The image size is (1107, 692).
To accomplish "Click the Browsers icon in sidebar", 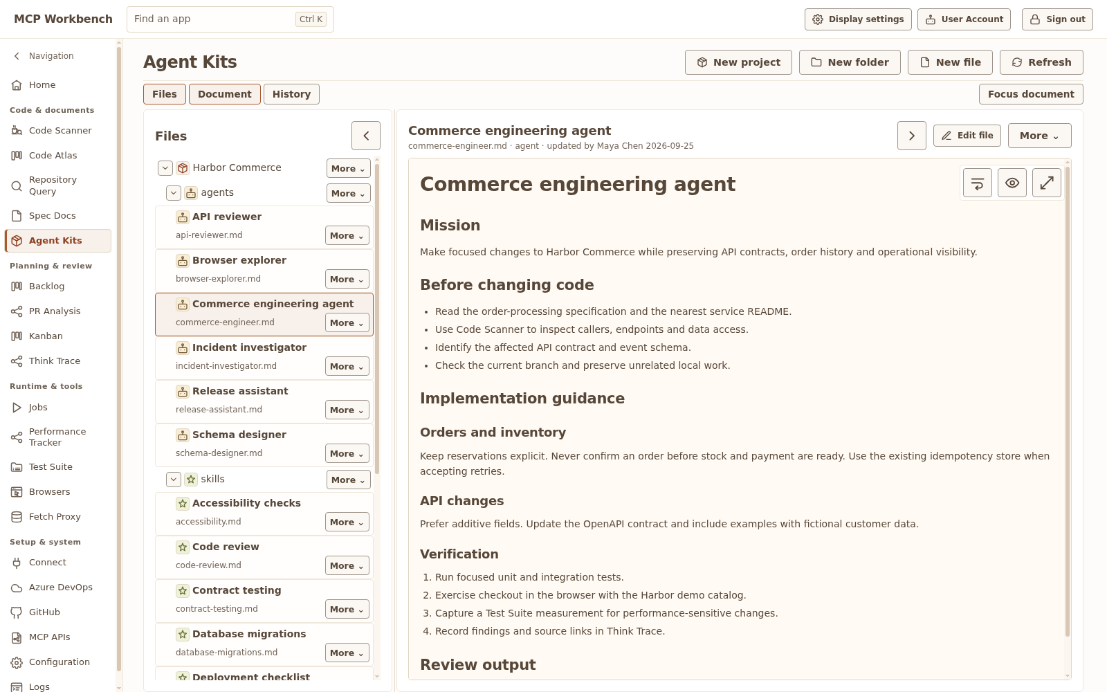I will (17, 492).
